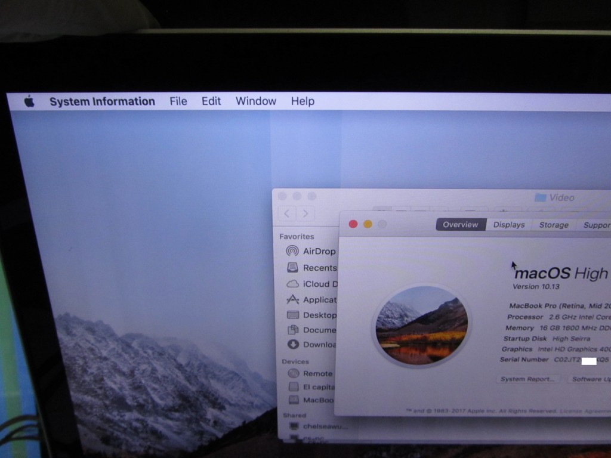Screen dimensions: 611x458
Task: Click the High Sierra circular image
Action: pyautogui.click(x=421, y=326)
